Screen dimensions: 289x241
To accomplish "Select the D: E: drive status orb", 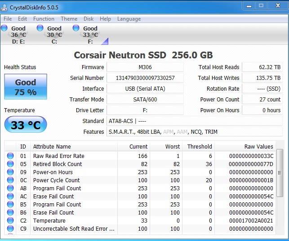I will [x=4, y=28].
